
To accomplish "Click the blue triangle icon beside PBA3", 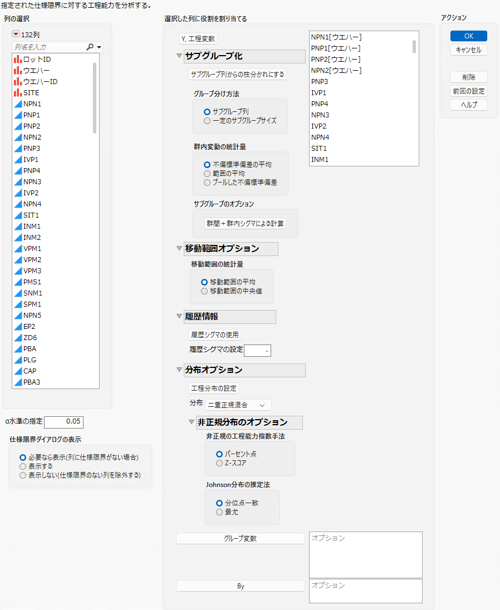I will [17, 382].
